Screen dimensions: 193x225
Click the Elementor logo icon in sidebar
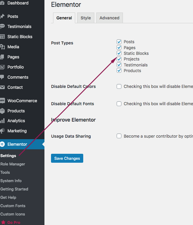point(2,144)
